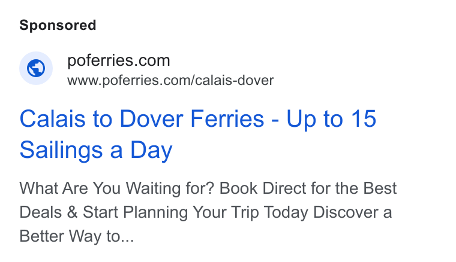Click 'Book Direct for the Best' text
The image size is (456, 262).
tap(308, 188)
